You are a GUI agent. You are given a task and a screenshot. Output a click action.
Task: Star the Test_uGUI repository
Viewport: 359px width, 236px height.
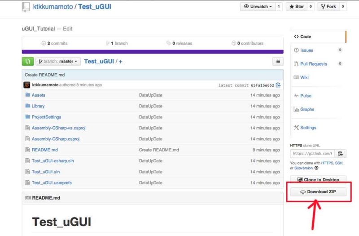pos(297,6)
